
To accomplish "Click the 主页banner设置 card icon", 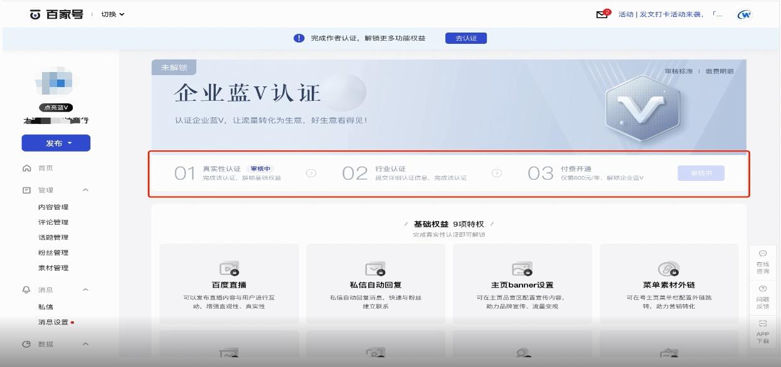I will 522,269.
